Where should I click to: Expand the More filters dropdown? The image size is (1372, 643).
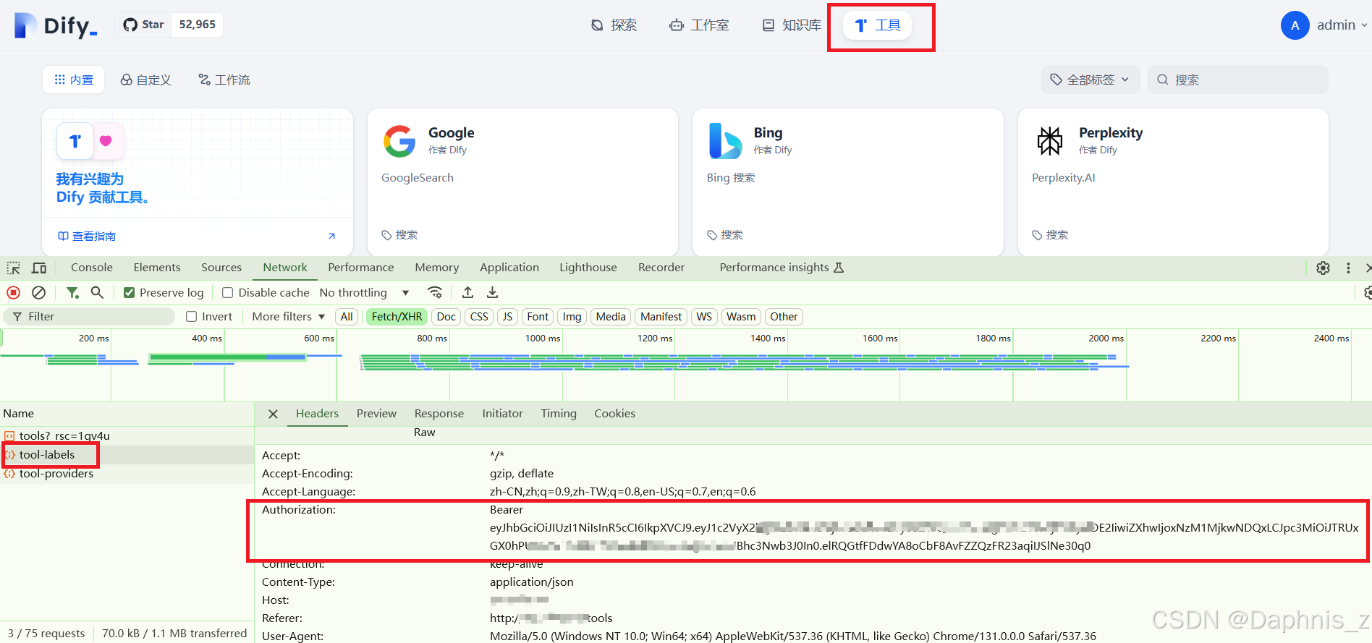tap(288, 317)
